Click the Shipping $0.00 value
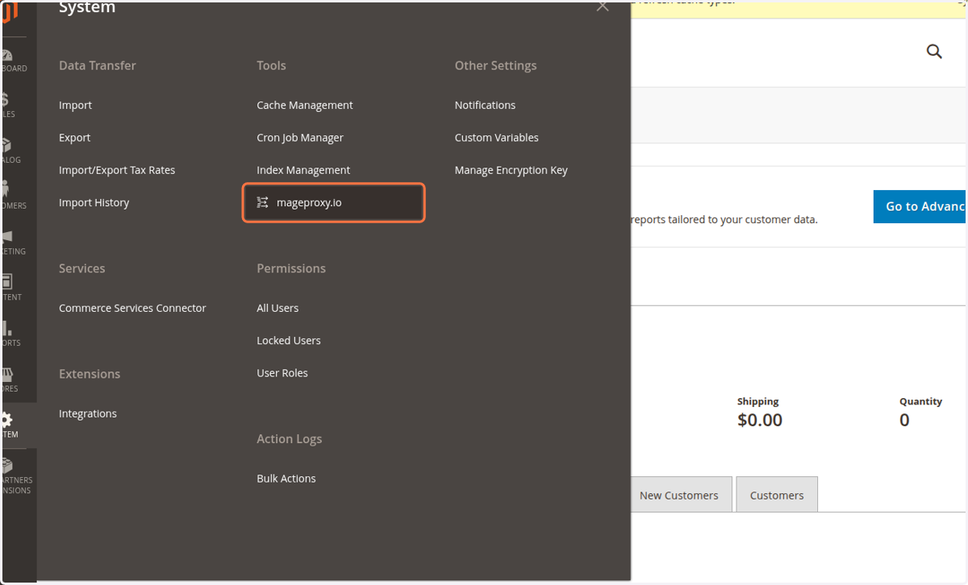Viewport: 968px width, 585px height. click(x=760, y=420)
